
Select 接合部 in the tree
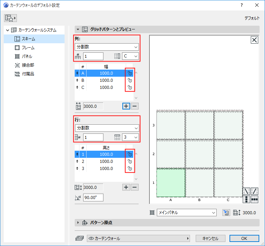[34, 65]
